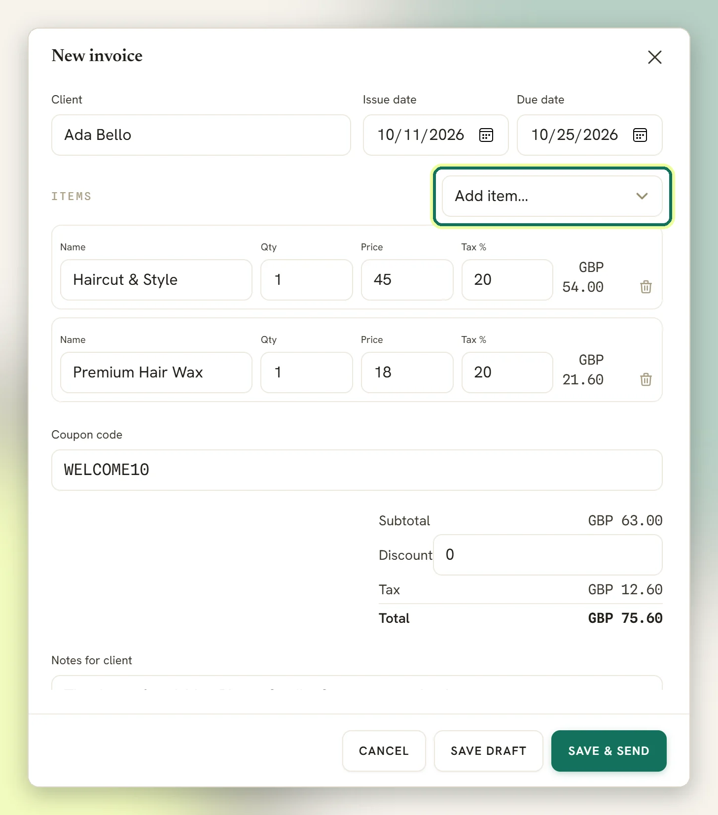Click the New invoice heading
This screenshot has height=815, width=718.
pyautogui.click(x=97, y=56)
